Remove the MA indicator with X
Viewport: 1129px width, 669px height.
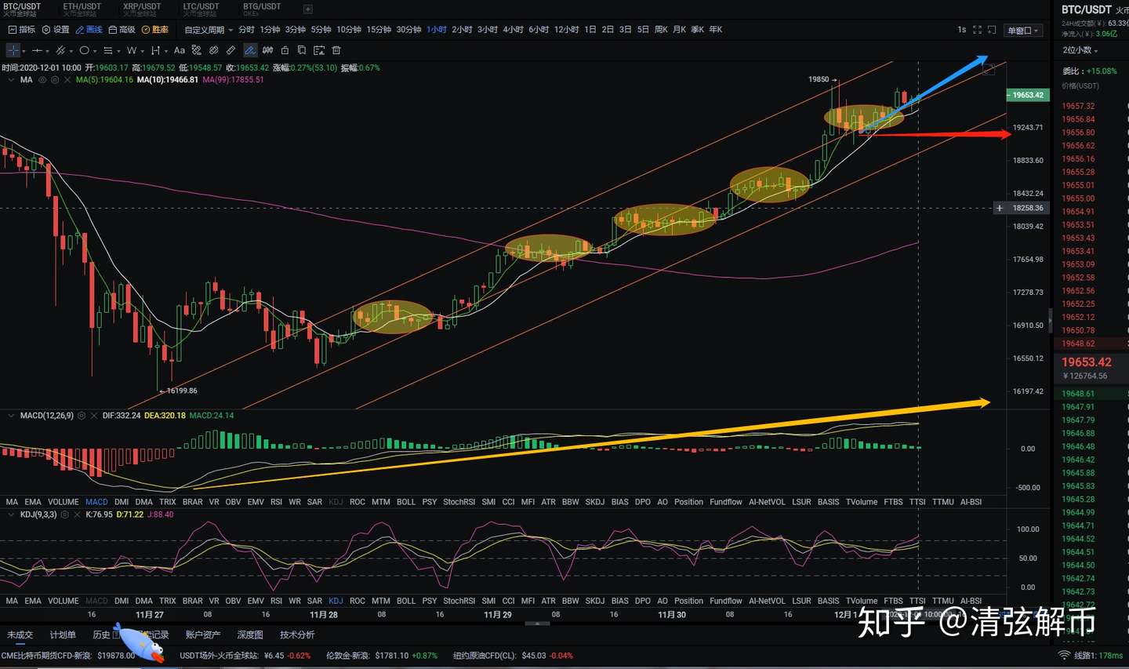[67, 80]
